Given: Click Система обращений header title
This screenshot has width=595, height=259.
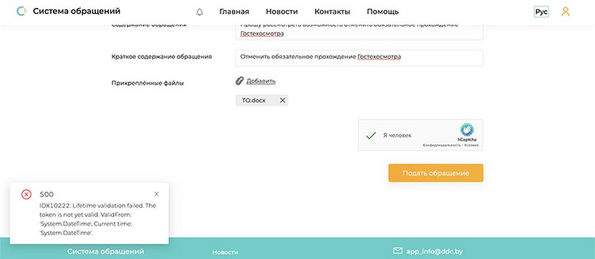Looking at the screenshot, I should 77,11.
